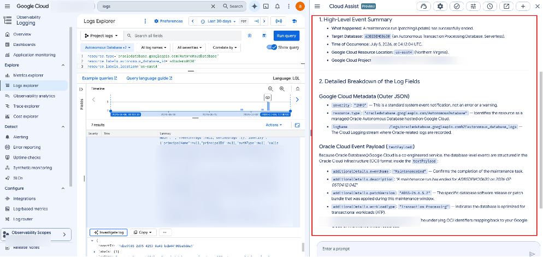Open log entry more options (three dots)

(x=165, y=232)
